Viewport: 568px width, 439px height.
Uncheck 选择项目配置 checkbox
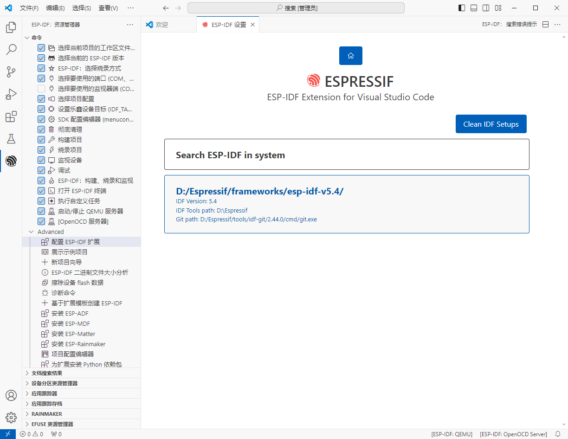41,99
